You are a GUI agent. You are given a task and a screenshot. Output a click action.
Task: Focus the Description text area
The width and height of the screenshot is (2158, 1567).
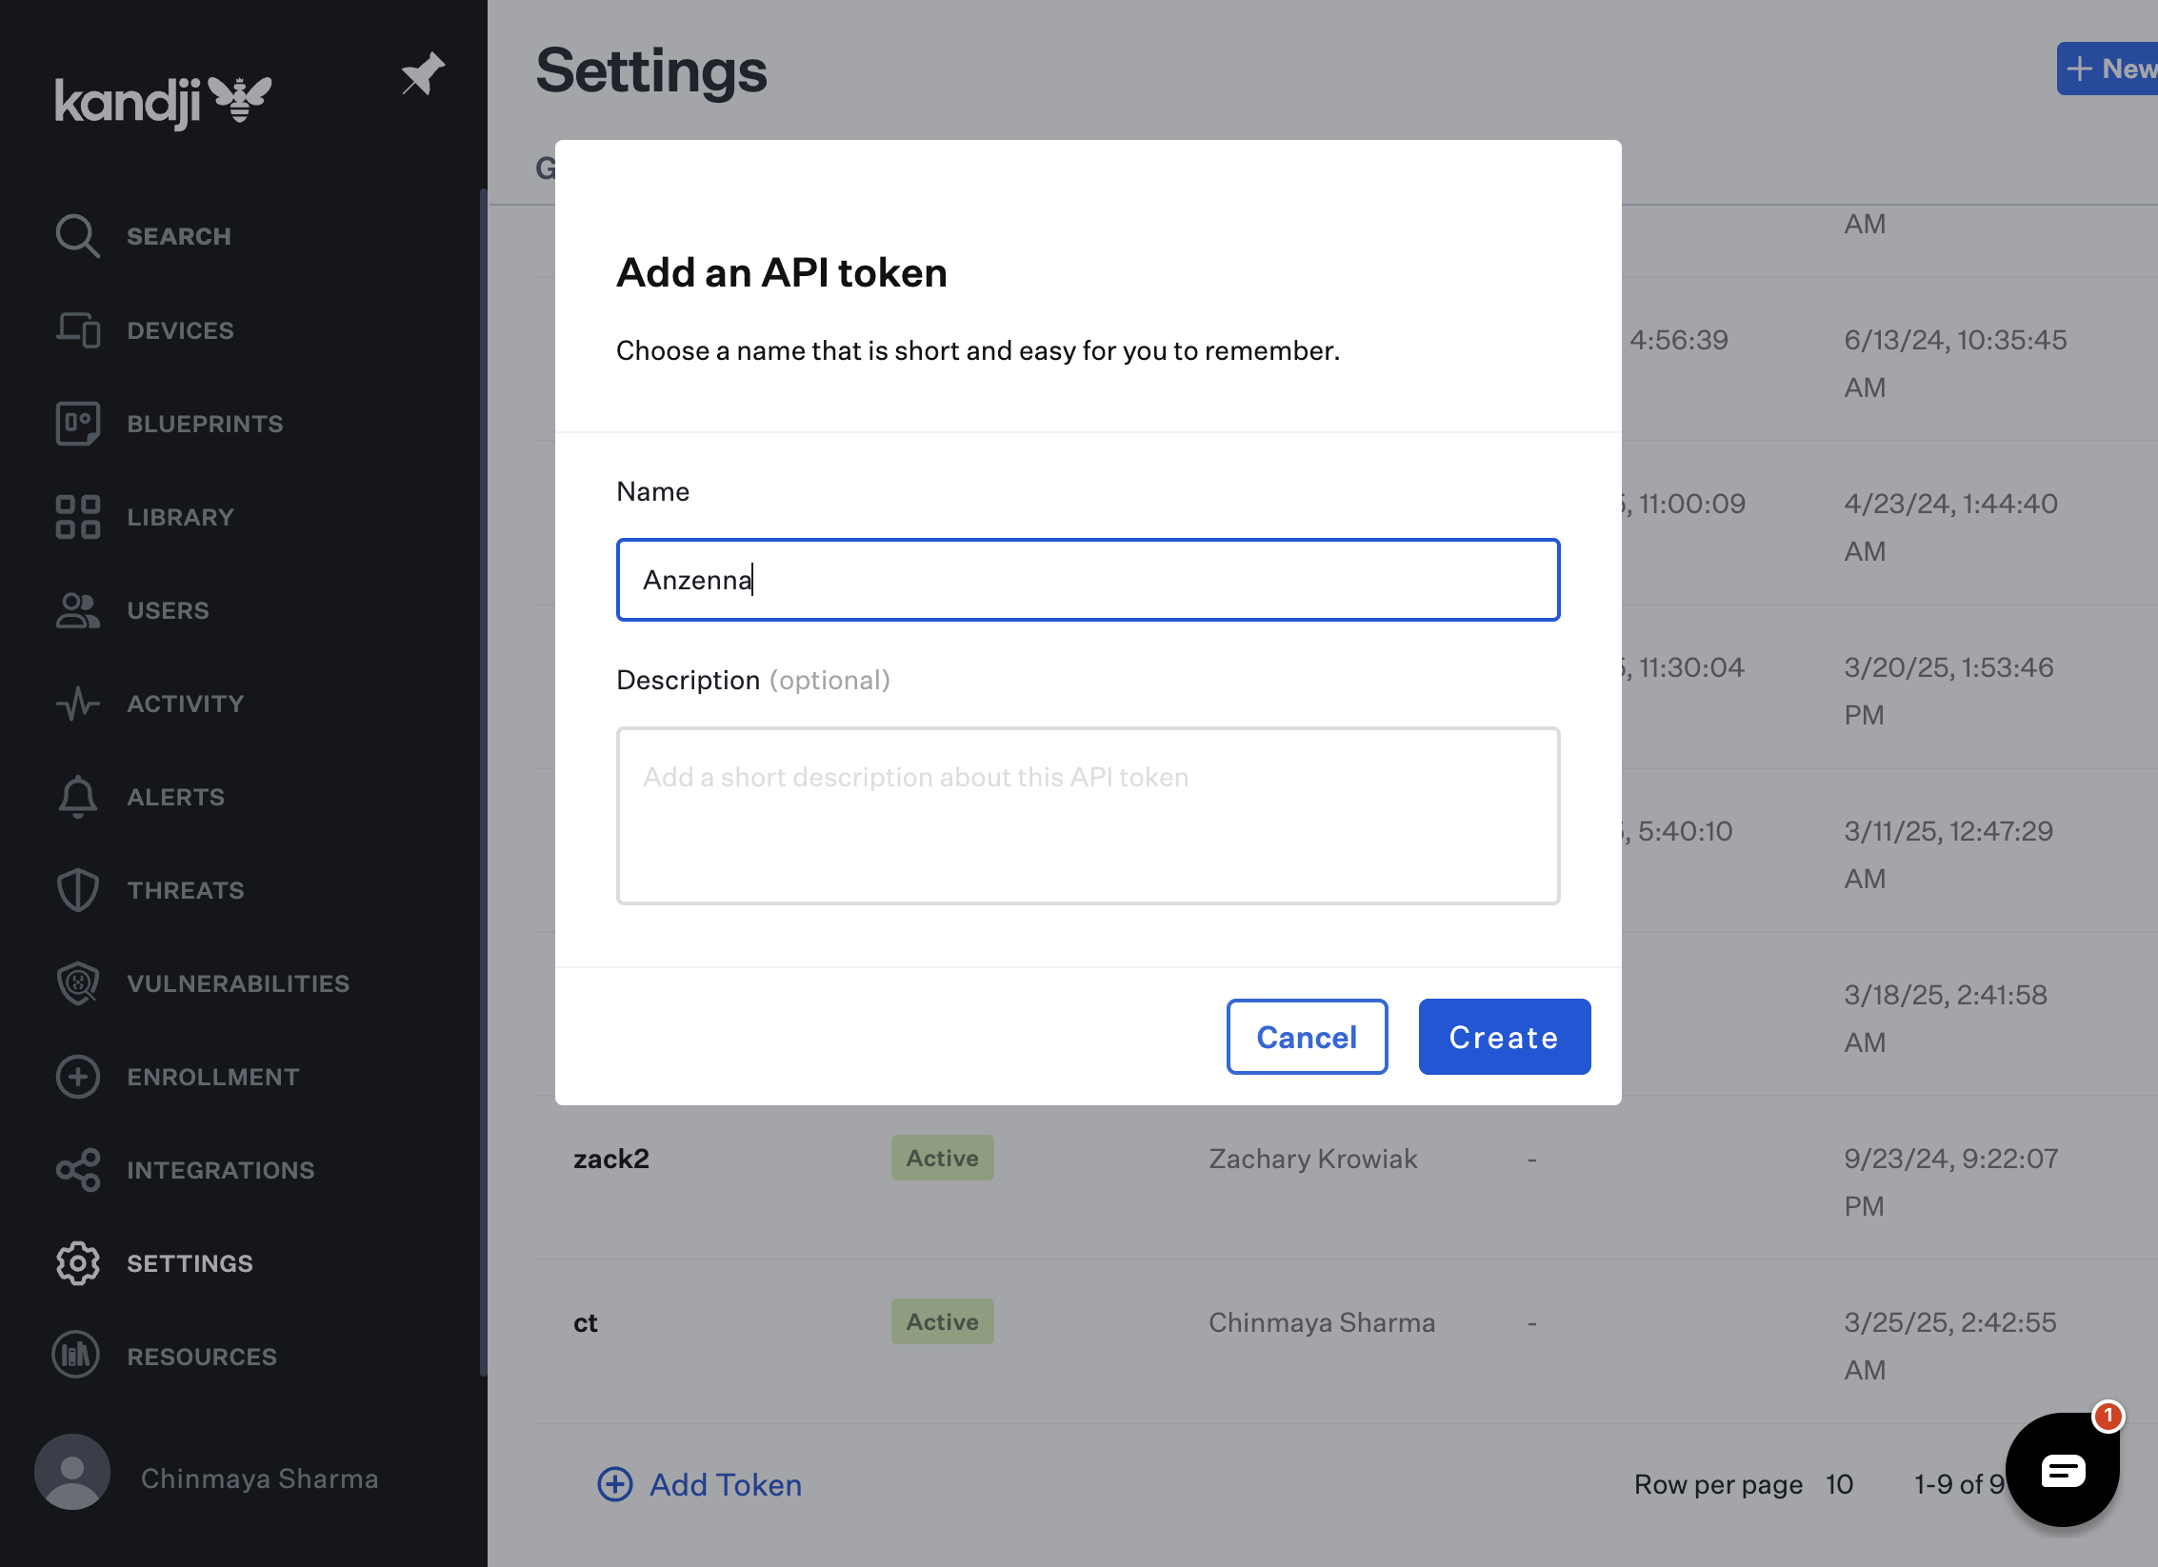point(1088,816)
